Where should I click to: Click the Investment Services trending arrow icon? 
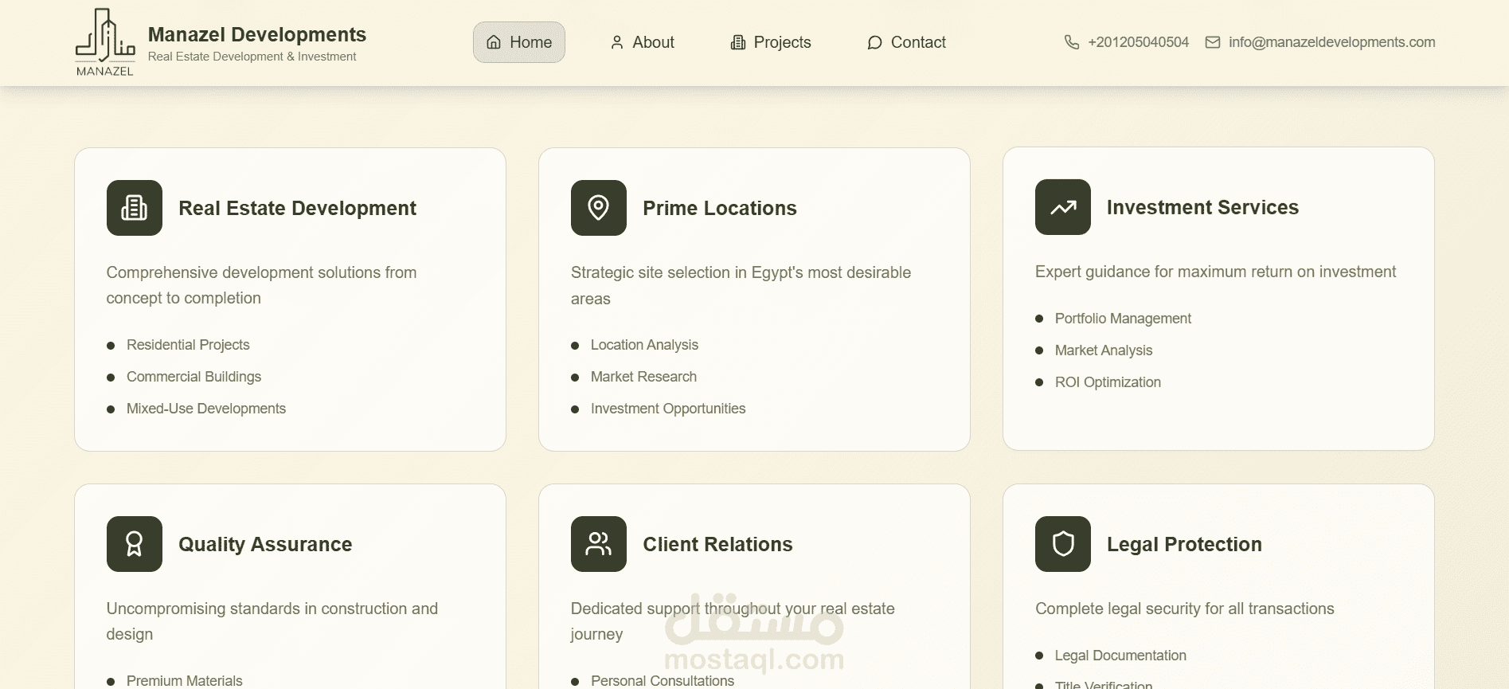(1063, 207)
